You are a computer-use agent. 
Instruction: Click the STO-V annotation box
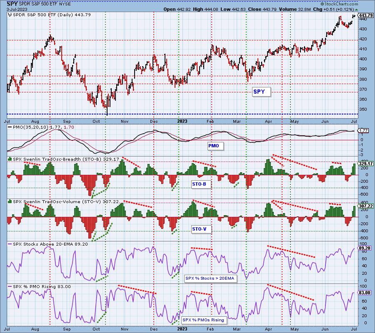tap(201, 229)
